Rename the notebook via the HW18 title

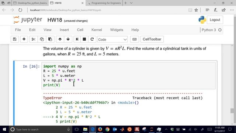coord(55,20)
